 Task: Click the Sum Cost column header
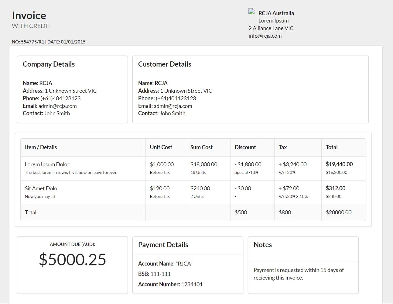201,147
